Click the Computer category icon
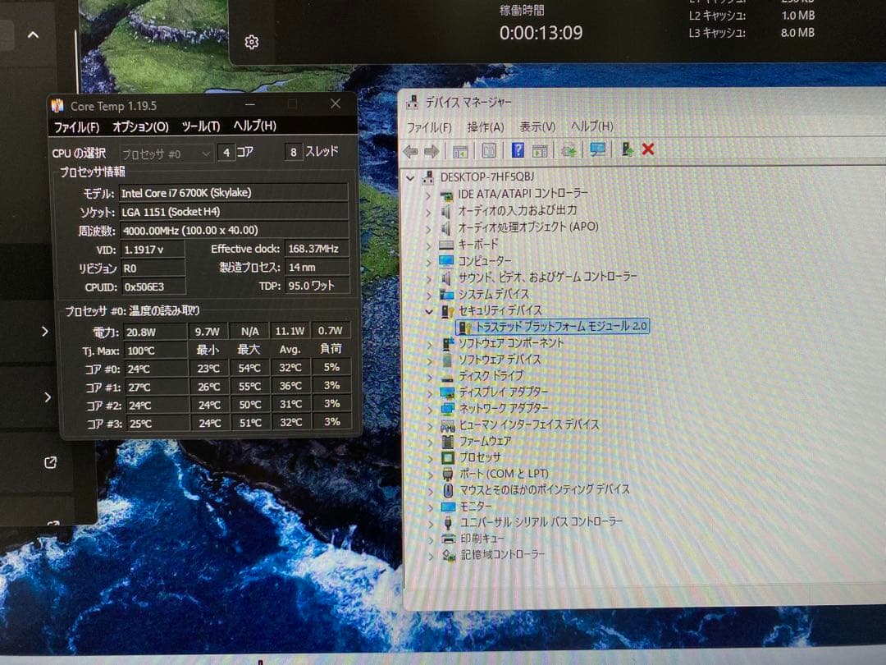The height and width of the screenshot is (665, 886). [446, 261]
